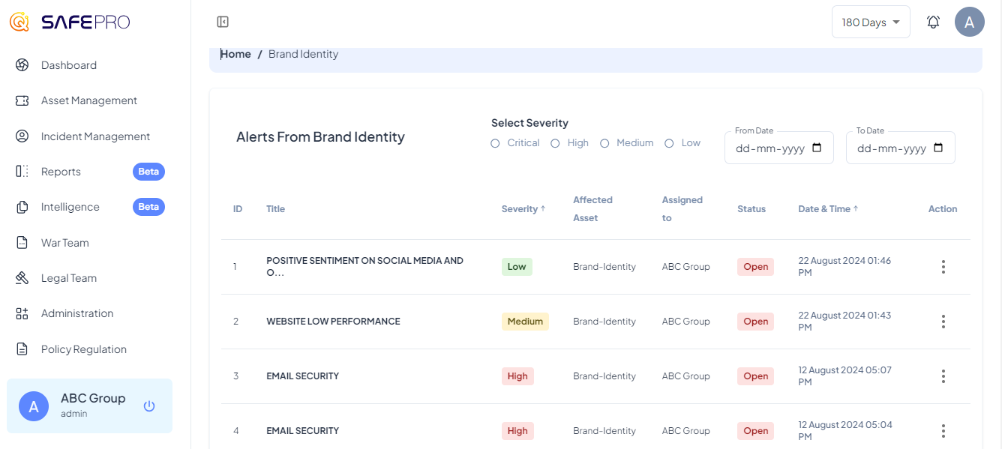Screen dimensions: 1002x449
Task: Click the power logout icon beside ABC Group
Action: pyautogui.click(x=149, y=406)
